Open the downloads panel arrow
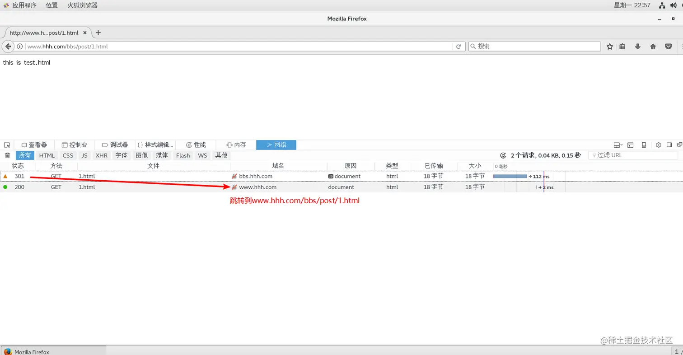Viewport: 683px width, 355px height. click(638, 47)
